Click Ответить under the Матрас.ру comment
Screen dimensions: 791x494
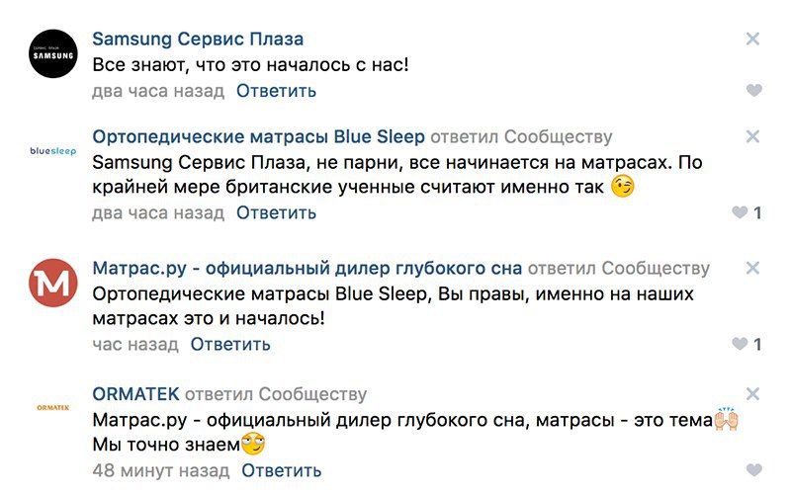pyautogui.click(x=230, y=344)
